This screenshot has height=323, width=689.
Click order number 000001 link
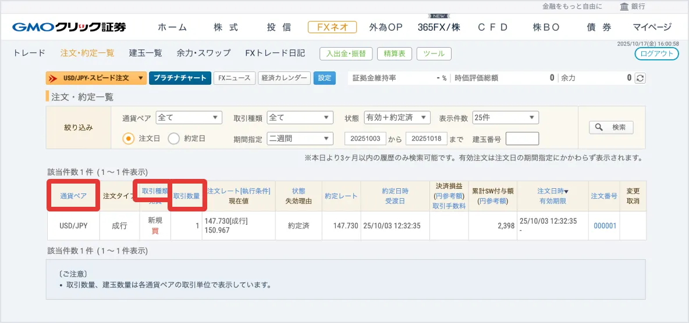coord(605,226)
